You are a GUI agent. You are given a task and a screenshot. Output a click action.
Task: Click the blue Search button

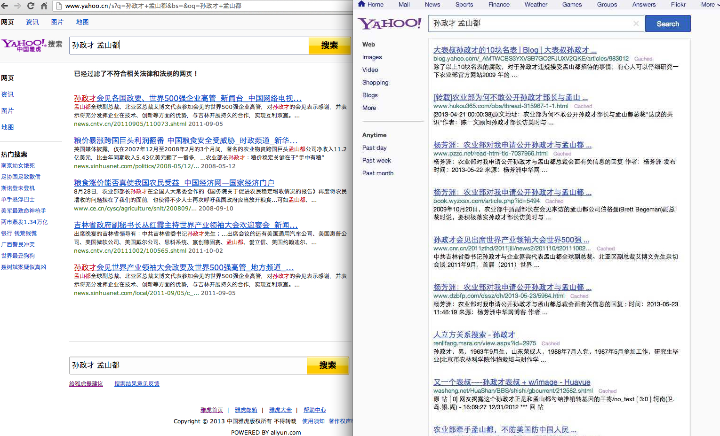coord(668,23)
